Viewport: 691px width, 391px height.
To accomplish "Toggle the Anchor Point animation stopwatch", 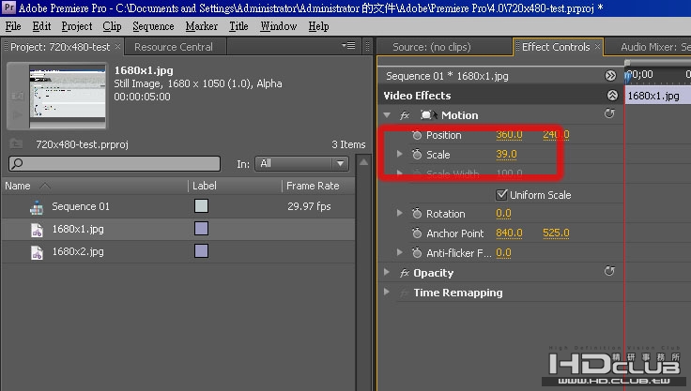I will [x=417, y=233].
